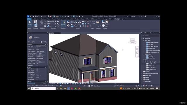This screenshot has width=187, height=105.
Task: Toggle the Sun Path checkbox
Action: [37, 65]
